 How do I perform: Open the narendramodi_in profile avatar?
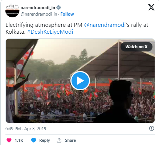12,11
